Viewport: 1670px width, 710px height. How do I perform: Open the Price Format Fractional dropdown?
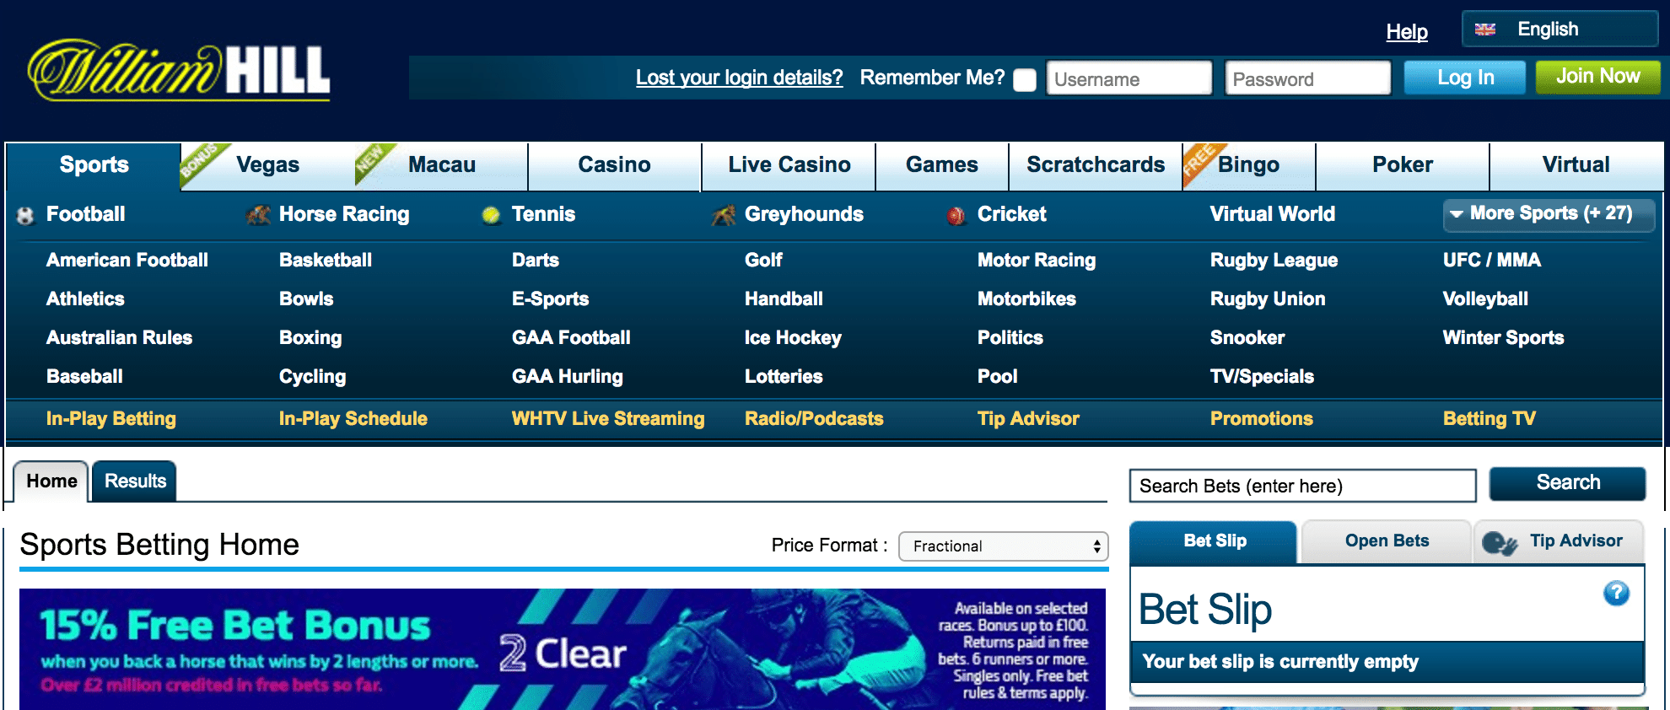click(1003, 546)
